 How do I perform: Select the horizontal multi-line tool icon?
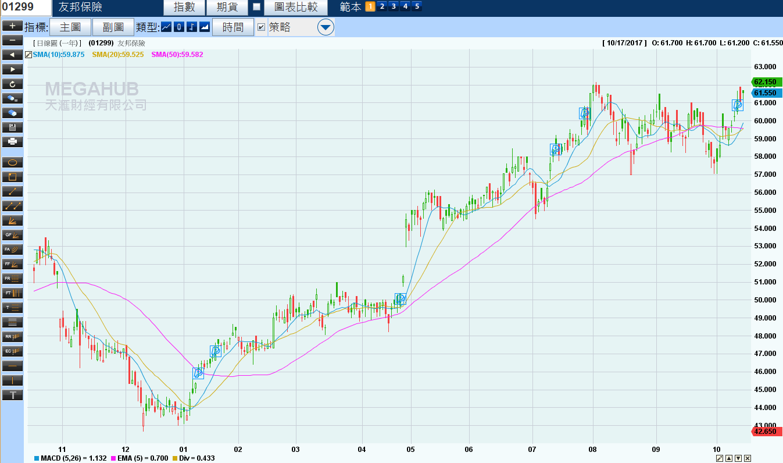[x=13, y=322]
